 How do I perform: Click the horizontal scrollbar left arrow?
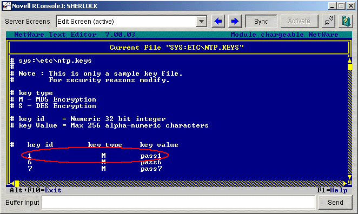tap(12, 183)
